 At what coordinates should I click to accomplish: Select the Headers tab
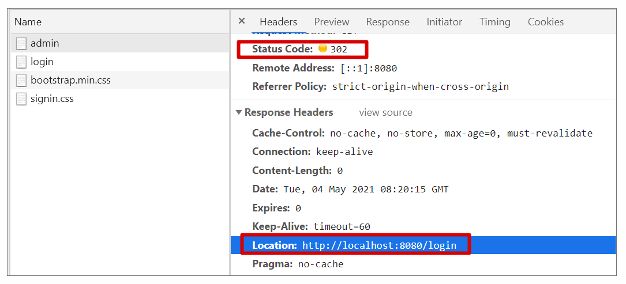click(x=278, y=22)
